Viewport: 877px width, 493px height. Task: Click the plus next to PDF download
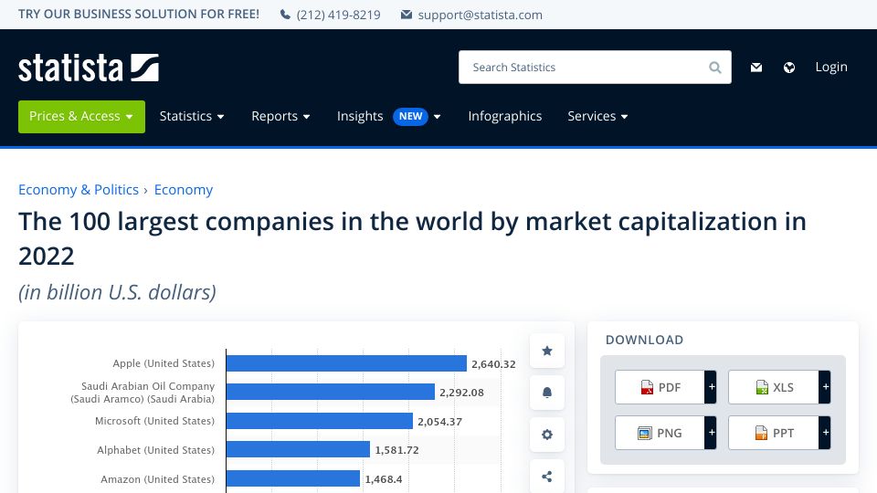(711, 387)
